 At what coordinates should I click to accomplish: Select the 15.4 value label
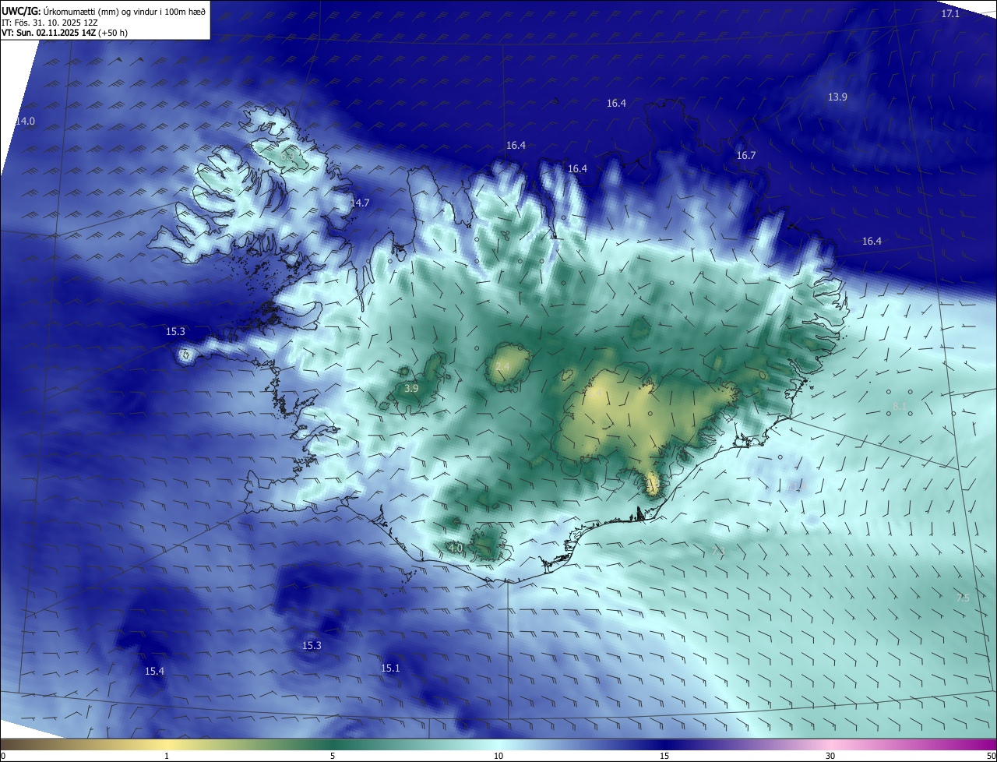[x=154, y=671]
